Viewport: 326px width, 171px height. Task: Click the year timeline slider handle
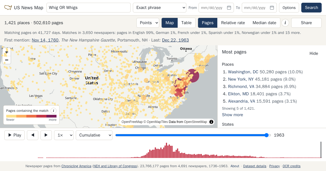tap(267, 135)
